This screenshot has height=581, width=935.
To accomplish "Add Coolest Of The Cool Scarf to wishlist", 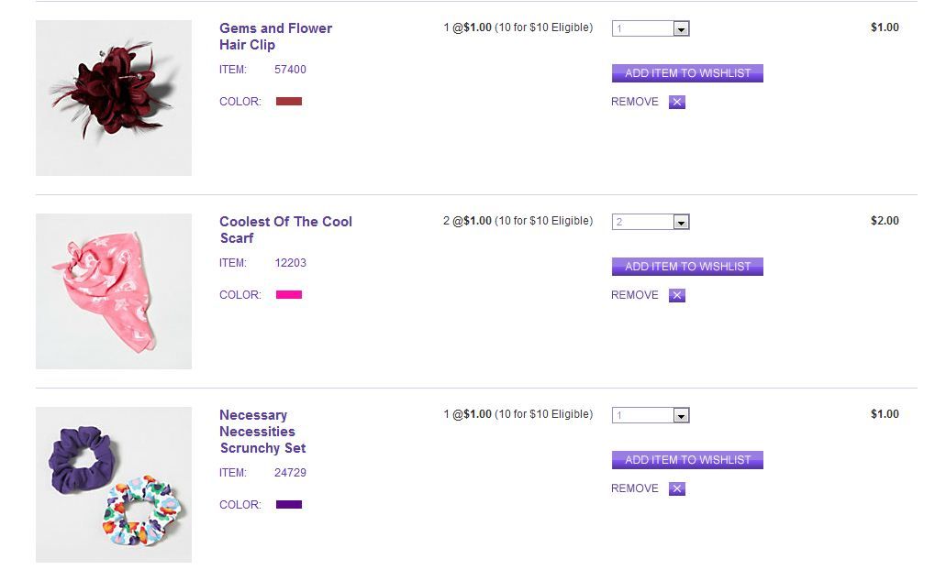I will click(x=687, y=267).
